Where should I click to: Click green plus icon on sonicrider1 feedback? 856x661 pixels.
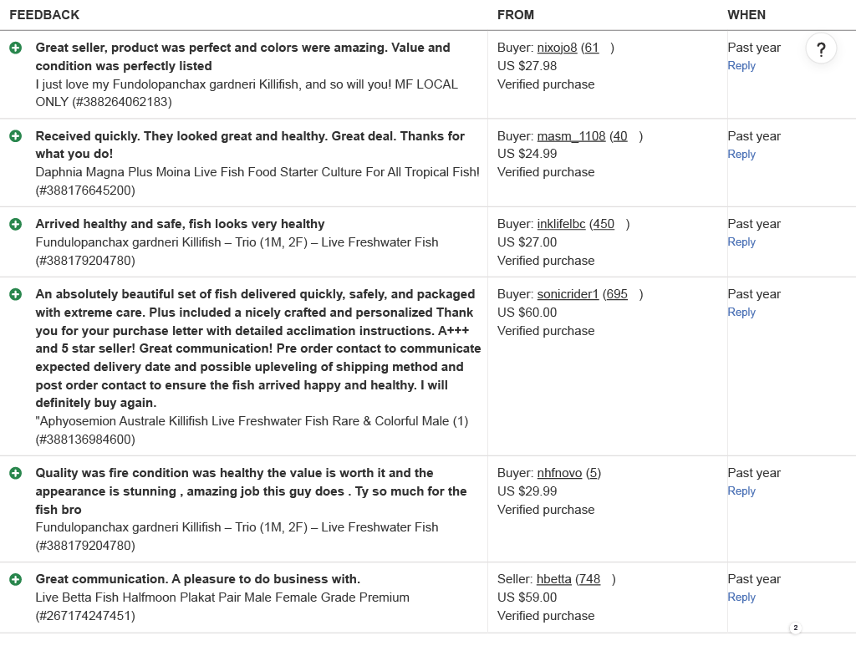click(16, 294)
